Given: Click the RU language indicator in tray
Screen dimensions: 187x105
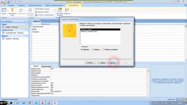Looking at the screenshot, I should [x=155, y=103].
